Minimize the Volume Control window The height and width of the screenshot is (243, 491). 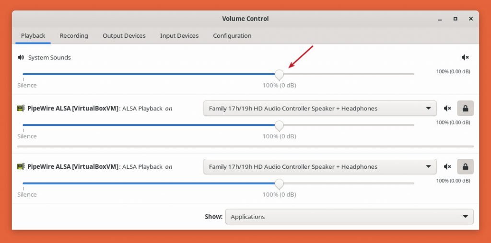439,19
